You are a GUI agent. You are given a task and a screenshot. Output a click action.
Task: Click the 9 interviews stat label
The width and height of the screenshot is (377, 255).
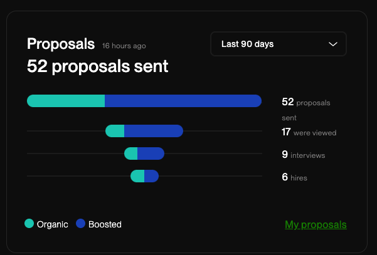(x=304, y=154)
